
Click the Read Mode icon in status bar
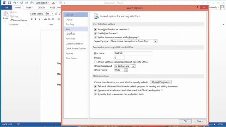(x=18, y=124)
